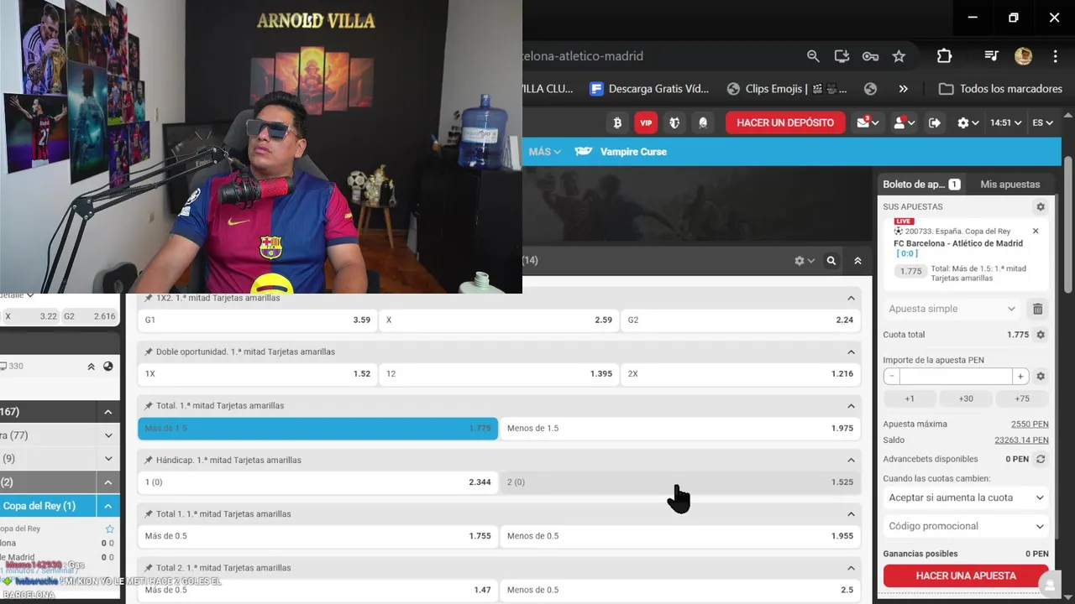Click the markets search magnifier

pyautogui.click(x=831, y=261)
